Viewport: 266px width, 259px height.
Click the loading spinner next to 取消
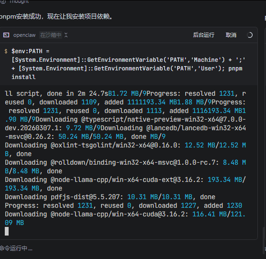(x=250, y=35)
